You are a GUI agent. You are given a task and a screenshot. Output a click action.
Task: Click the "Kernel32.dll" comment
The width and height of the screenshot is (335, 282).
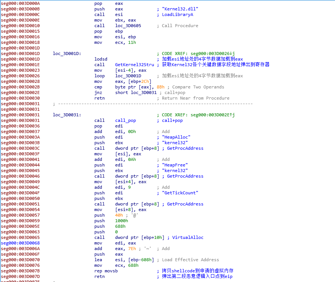180,9
